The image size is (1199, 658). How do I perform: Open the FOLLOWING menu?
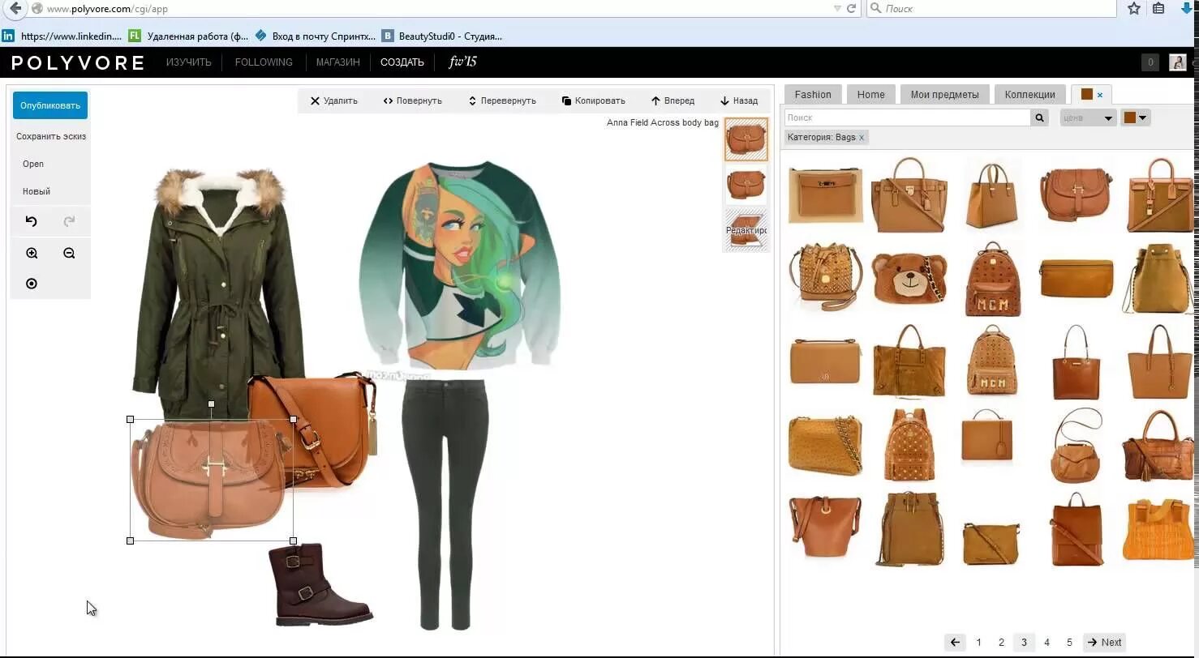pyautogui.click(x=264, y=62)
